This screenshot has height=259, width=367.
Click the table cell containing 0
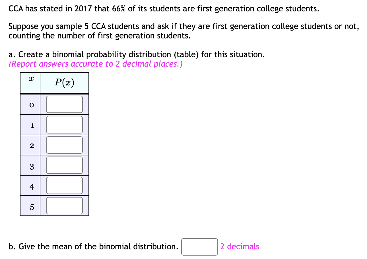click(x=30, y=104)
